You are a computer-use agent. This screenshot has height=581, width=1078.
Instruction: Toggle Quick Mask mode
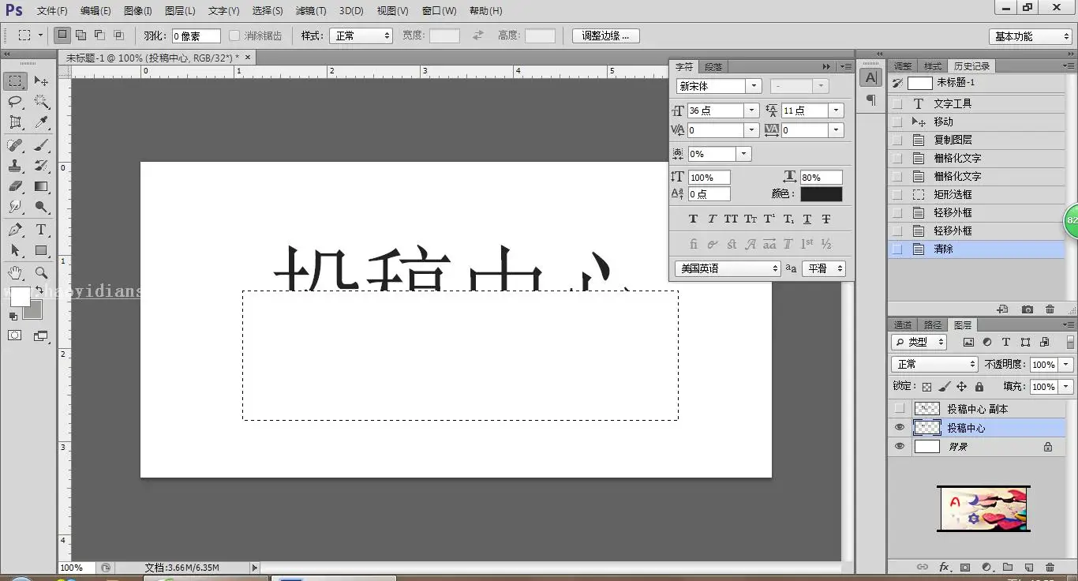(15, 335)
